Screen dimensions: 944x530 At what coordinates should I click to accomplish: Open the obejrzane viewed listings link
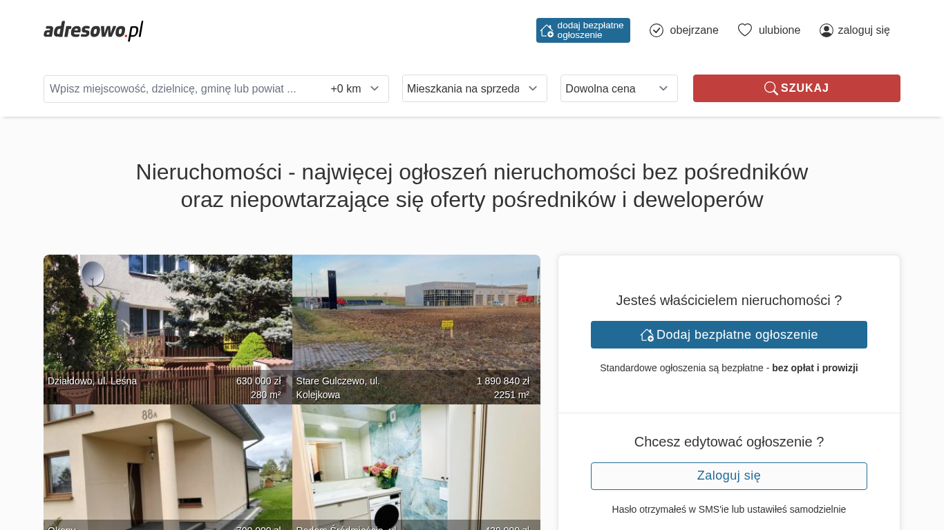click(x=694, y=30)
